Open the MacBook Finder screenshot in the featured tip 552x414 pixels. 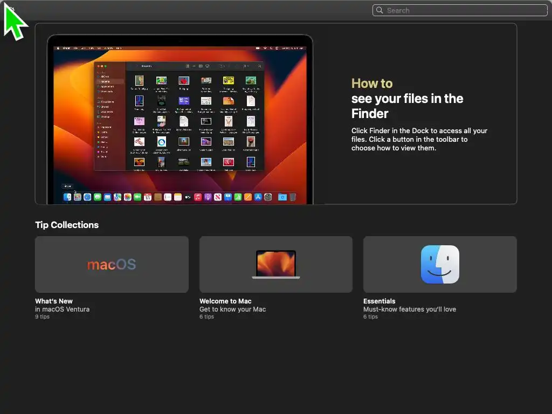click(180, 119)
